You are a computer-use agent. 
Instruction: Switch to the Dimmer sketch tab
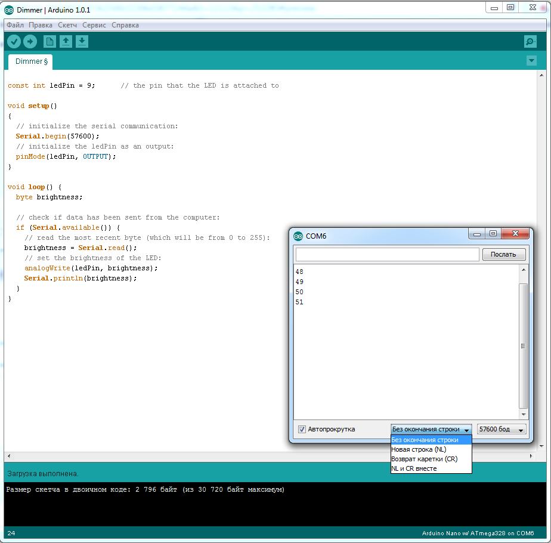click(x=30, y=61)
